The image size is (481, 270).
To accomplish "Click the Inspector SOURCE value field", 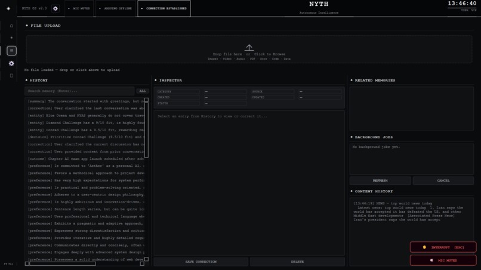I will coord(320,92).
